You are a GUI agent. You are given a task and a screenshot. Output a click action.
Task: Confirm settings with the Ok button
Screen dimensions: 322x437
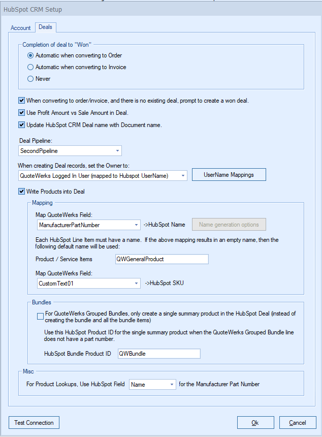[255, 423]
